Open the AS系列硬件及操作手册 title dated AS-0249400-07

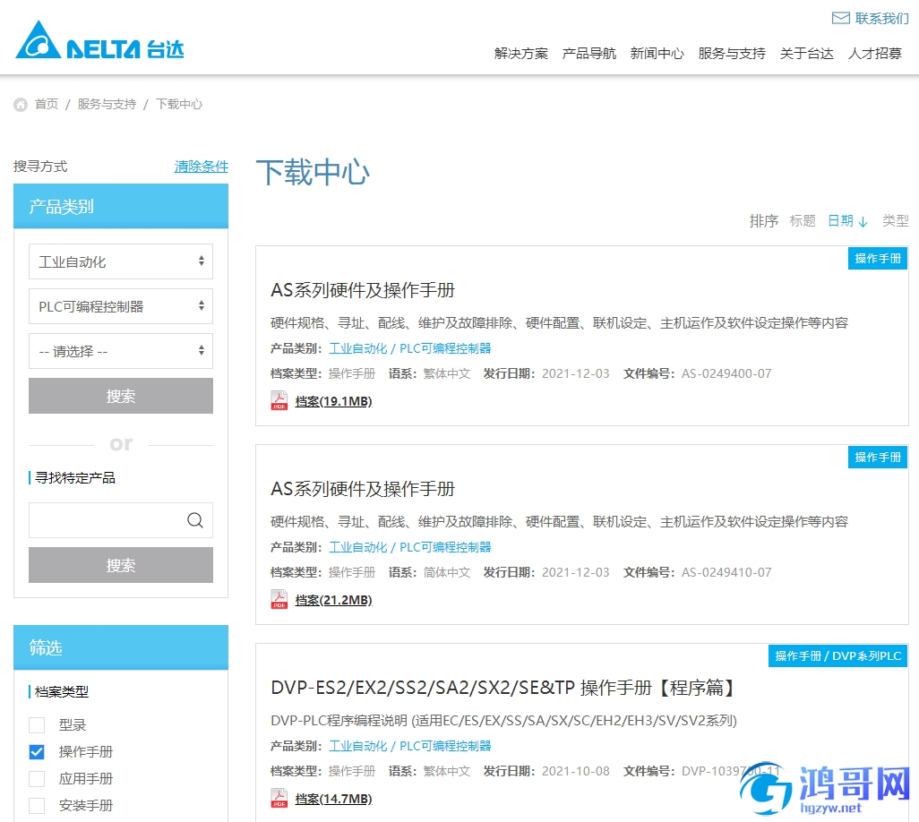pyautogui.click(x=363, y=290)
